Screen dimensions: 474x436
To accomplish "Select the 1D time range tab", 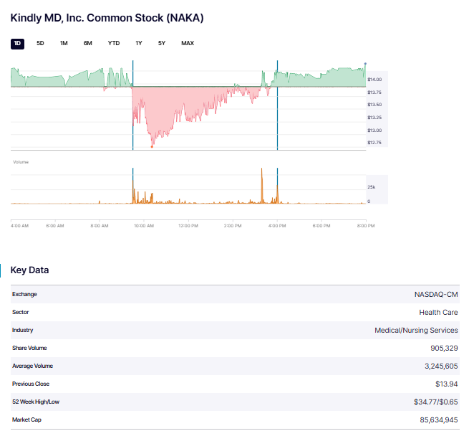I will tap(17, 44).
